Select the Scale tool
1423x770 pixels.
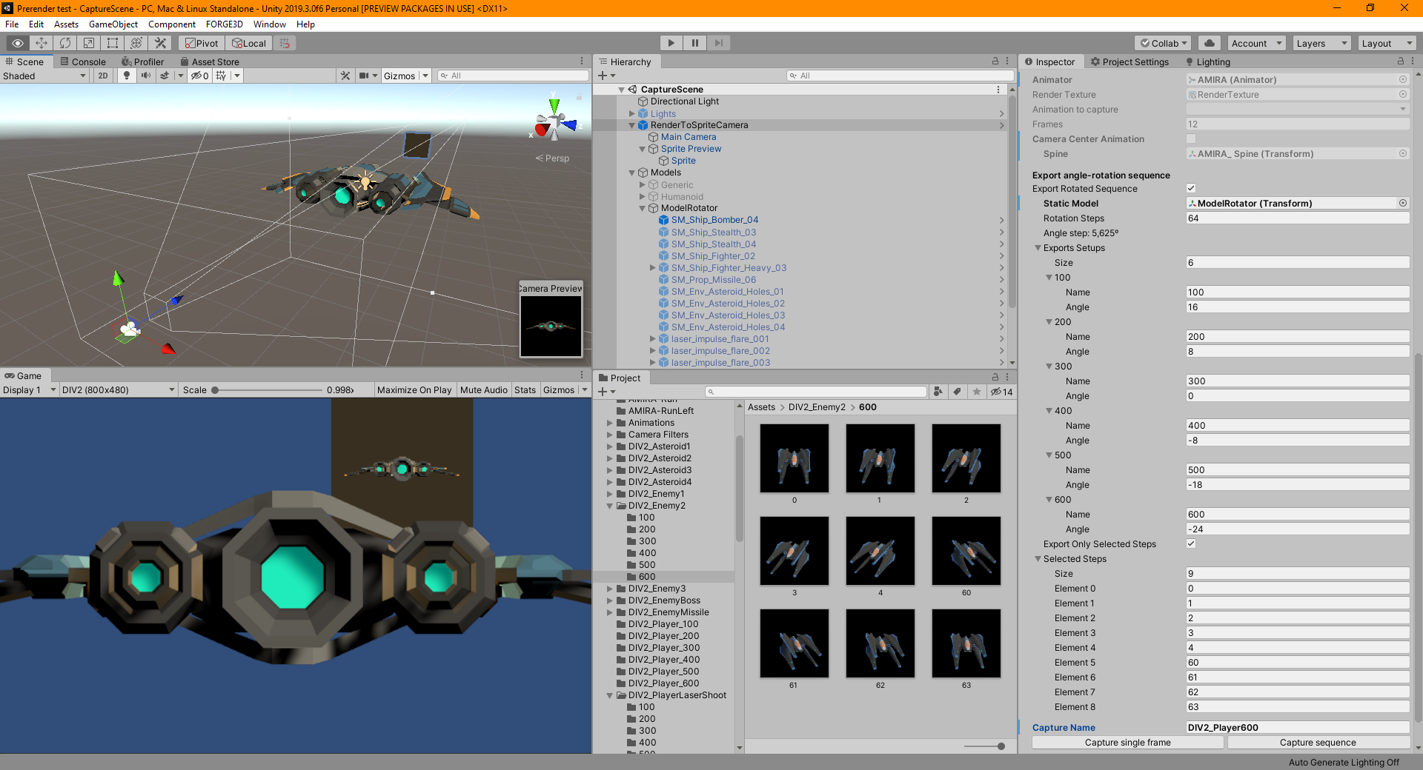pos(89,43)
